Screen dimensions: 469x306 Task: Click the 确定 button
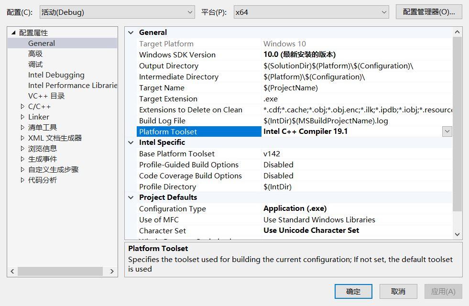tap(353, 291)
